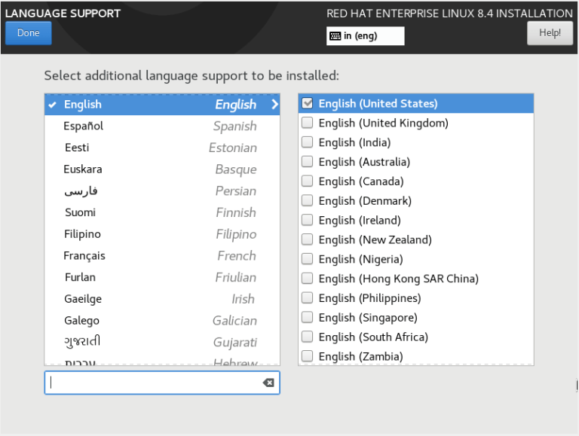Tick the English (Zambia) checkbox

pyautogui.click(x=308, y=356)
